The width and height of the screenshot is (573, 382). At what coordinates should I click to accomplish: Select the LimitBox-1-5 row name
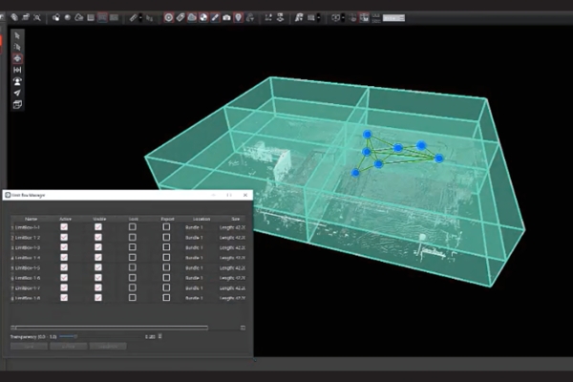click(28, 268)
